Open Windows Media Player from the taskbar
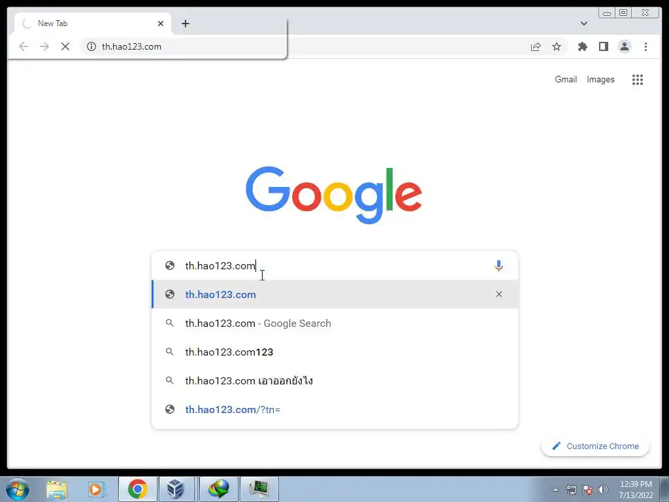Image resolution: width=669 pixels, height=502 pixels. [97, 489]
